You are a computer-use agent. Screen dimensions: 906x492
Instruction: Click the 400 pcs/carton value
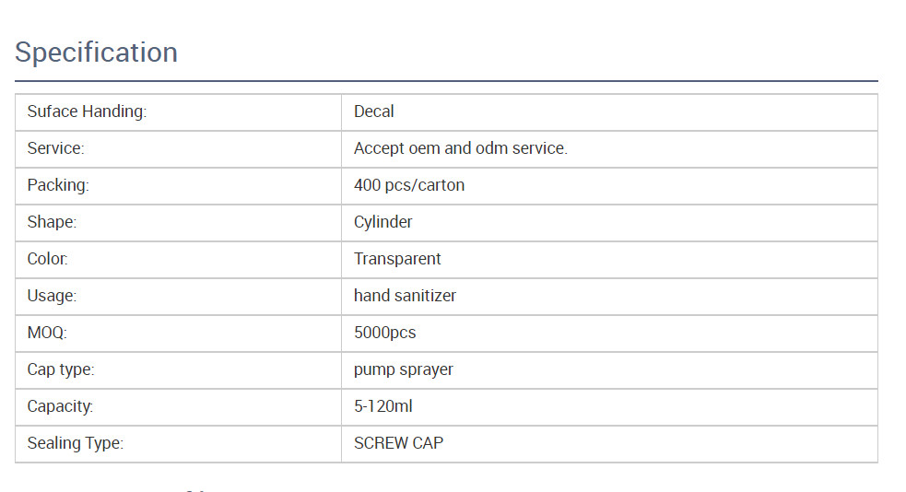coord(409,185)
